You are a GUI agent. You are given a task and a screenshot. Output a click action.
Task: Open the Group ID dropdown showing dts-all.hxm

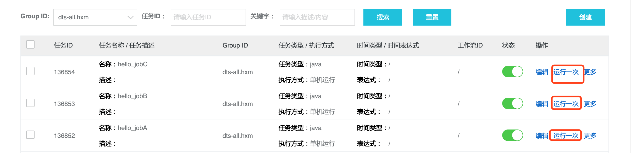95,17
